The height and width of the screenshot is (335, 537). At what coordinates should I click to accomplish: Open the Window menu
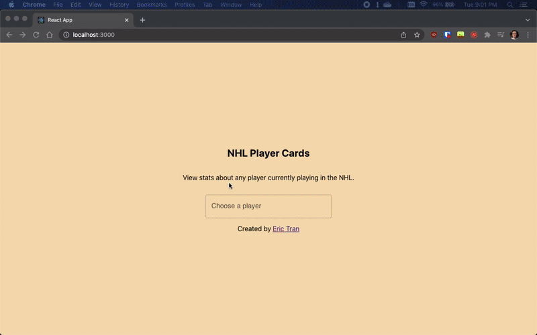[x=231, y=5]
